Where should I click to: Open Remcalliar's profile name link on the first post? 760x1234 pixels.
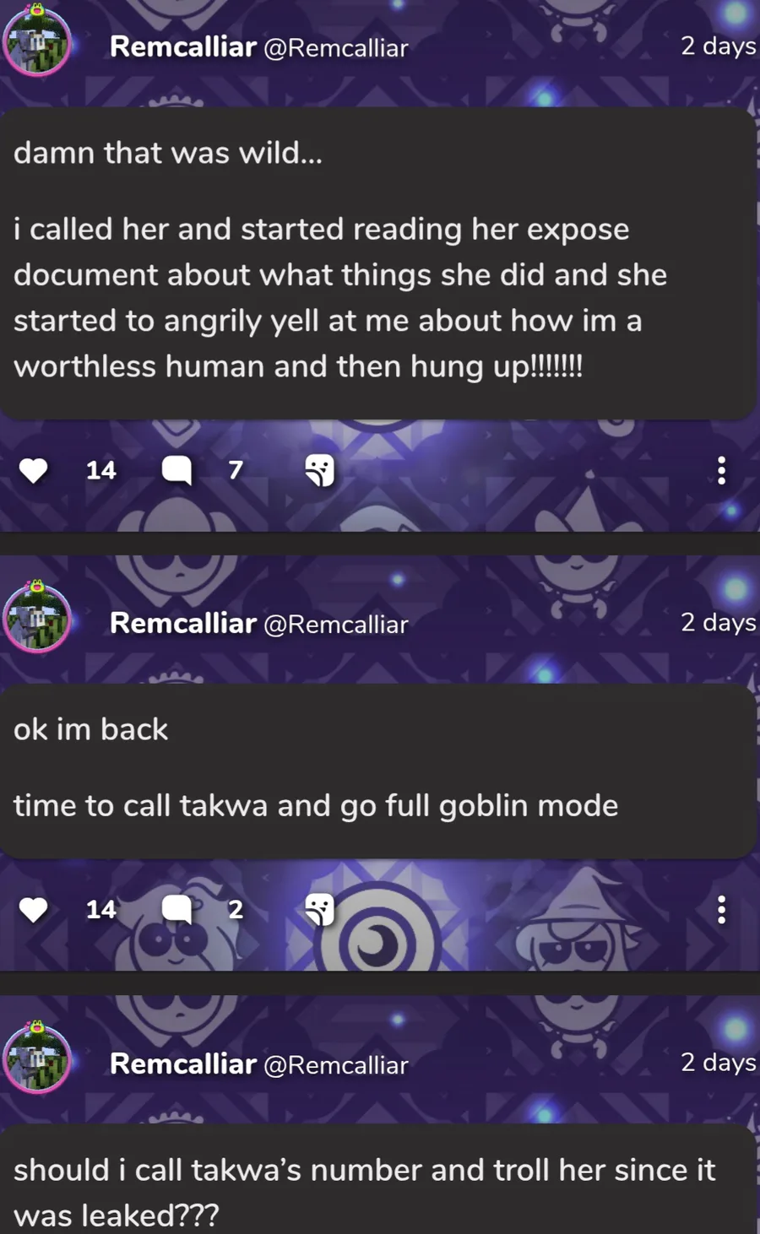(182, 46)
